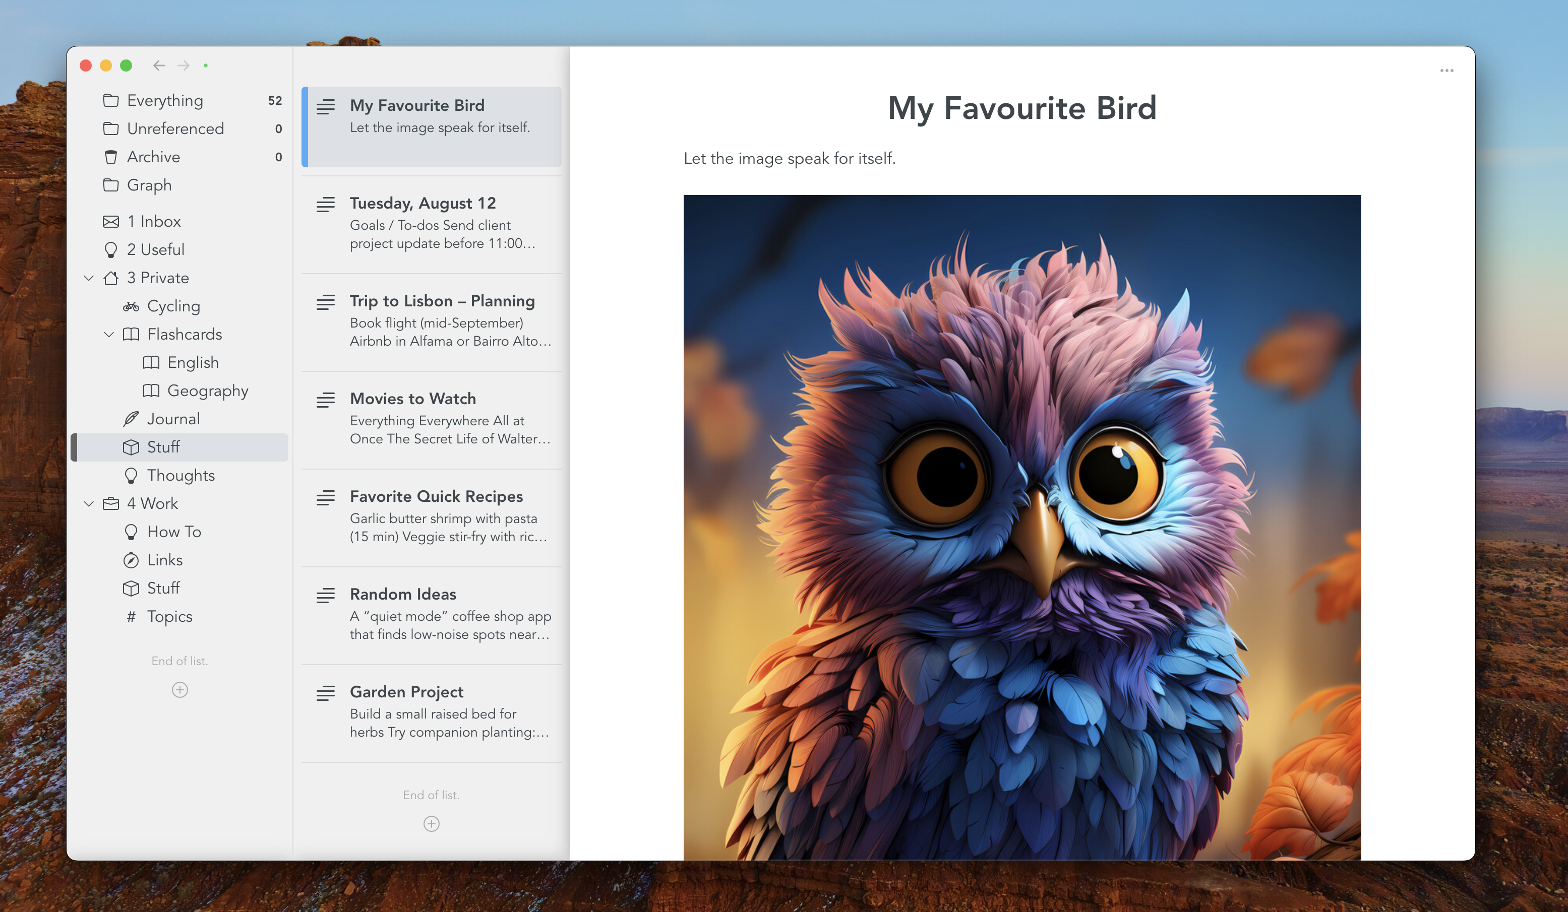The image size is (1568, 912).
Task: Collapse the 3 Private folder
Action: click(89, 278)
